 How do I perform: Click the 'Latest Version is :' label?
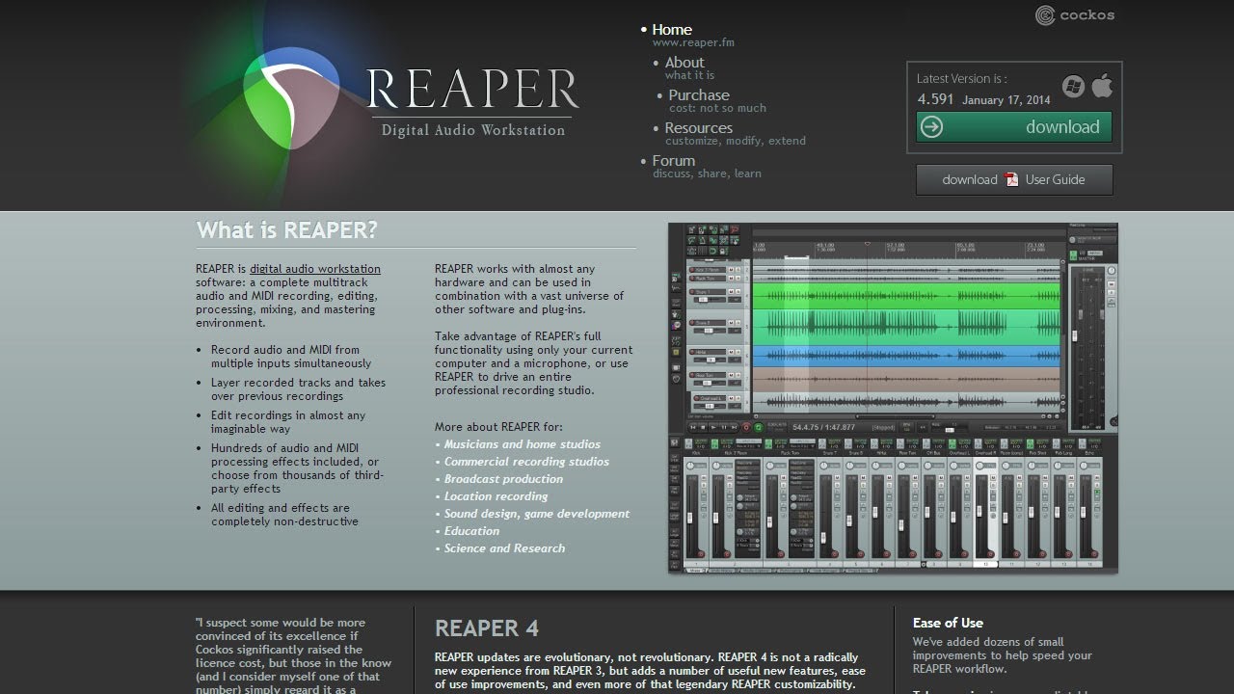pyautogui.click(x=961, y=79)
